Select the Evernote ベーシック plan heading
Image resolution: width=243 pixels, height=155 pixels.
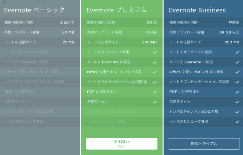coord(34,10)
